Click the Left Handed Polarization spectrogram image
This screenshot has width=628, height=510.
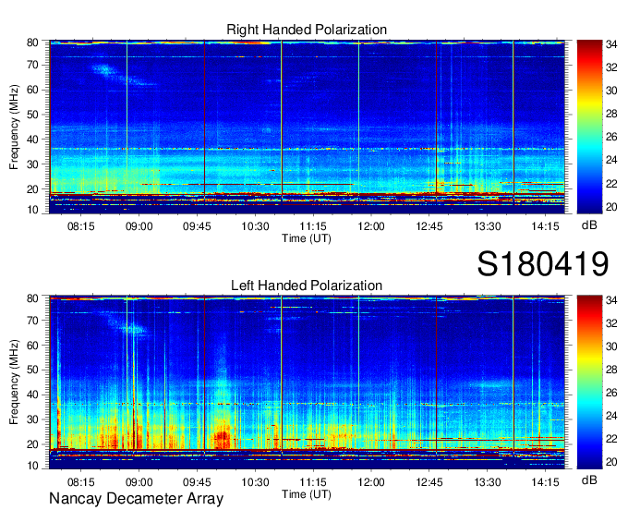coord(307,382)
